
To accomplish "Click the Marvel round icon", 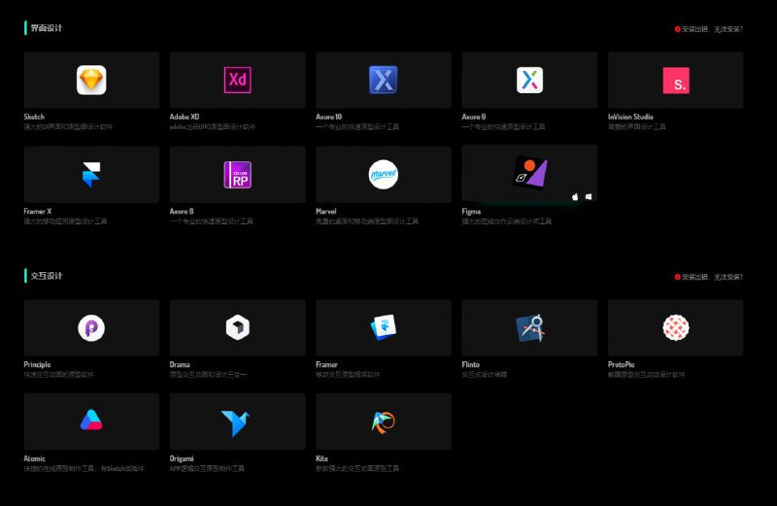I will point(384,175).
